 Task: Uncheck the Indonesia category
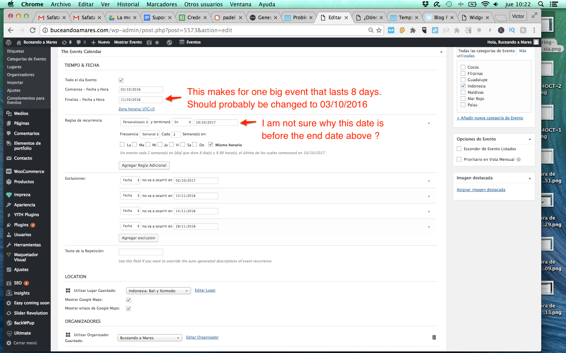pyautogui.click(x=463, y=86)
